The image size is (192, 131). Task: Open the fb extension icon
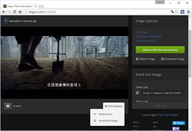click(182, 12)
